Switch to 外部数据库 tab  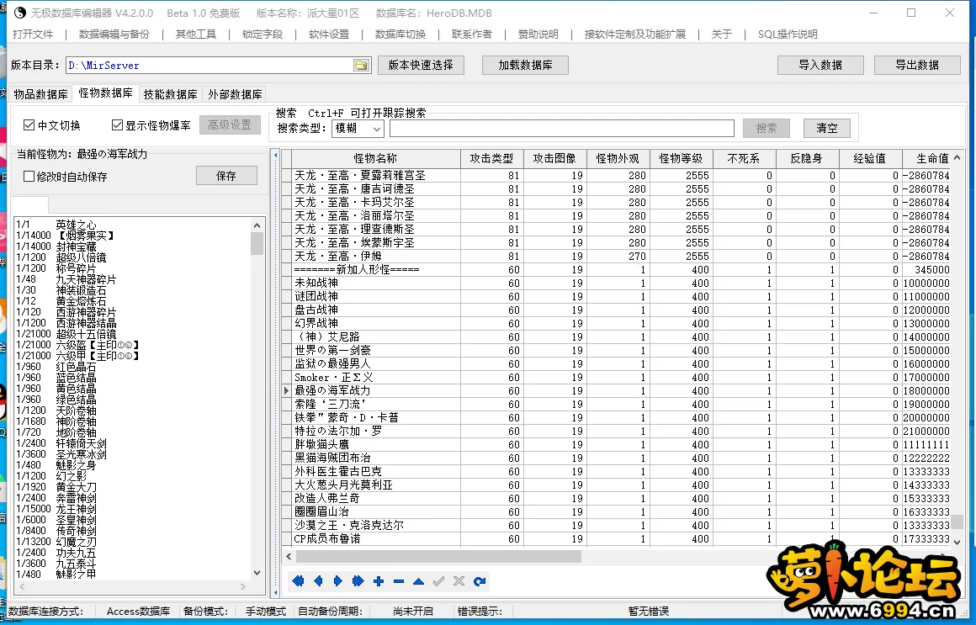[236, 94]
